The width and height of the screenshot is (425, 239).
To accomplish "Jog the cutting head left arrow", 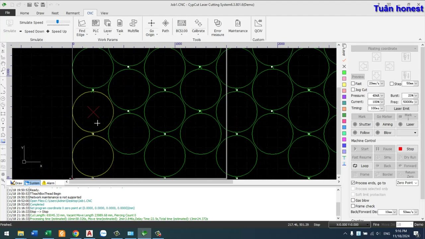I will (363, 66).
